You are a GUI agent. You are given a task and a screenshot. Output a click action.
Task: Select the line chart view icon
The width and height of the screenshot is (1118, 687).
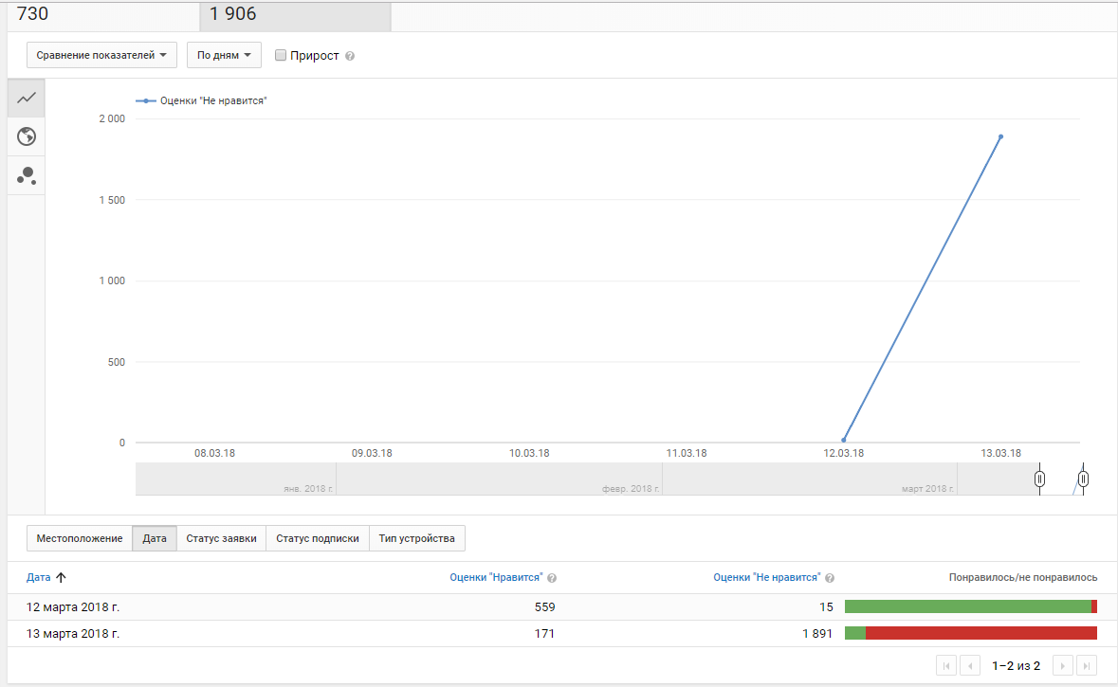point(27,98)
